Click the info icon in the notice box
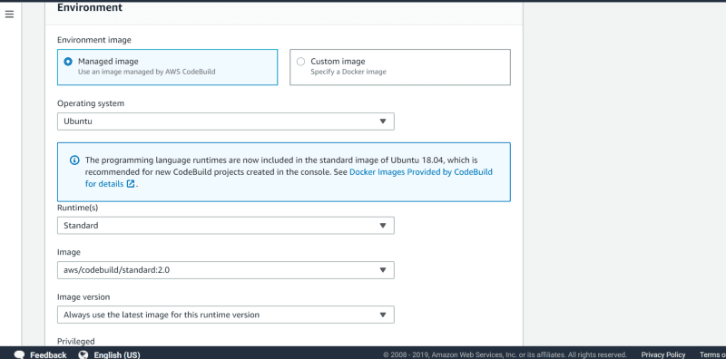The height and width of the screenshot is (359, 726). [x=74, y=160]
